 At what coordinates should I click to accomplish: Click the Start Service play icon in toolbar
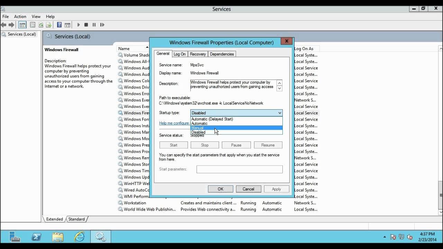click(79, 25)
